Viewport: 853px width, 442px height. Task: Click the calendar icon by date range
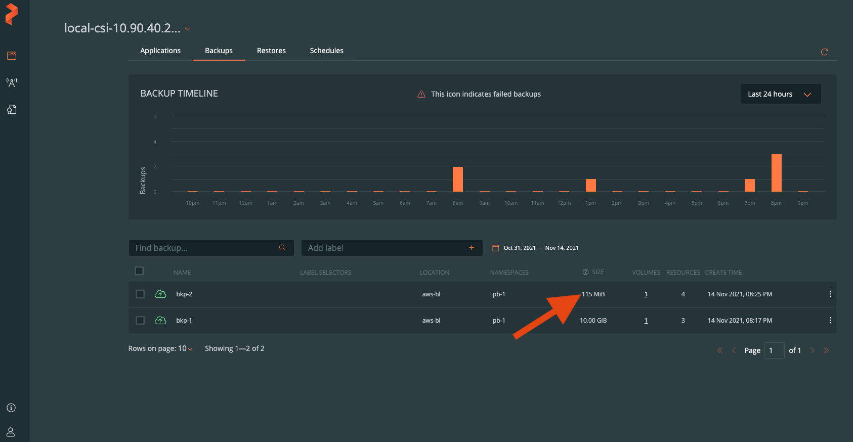coord(495,248)
